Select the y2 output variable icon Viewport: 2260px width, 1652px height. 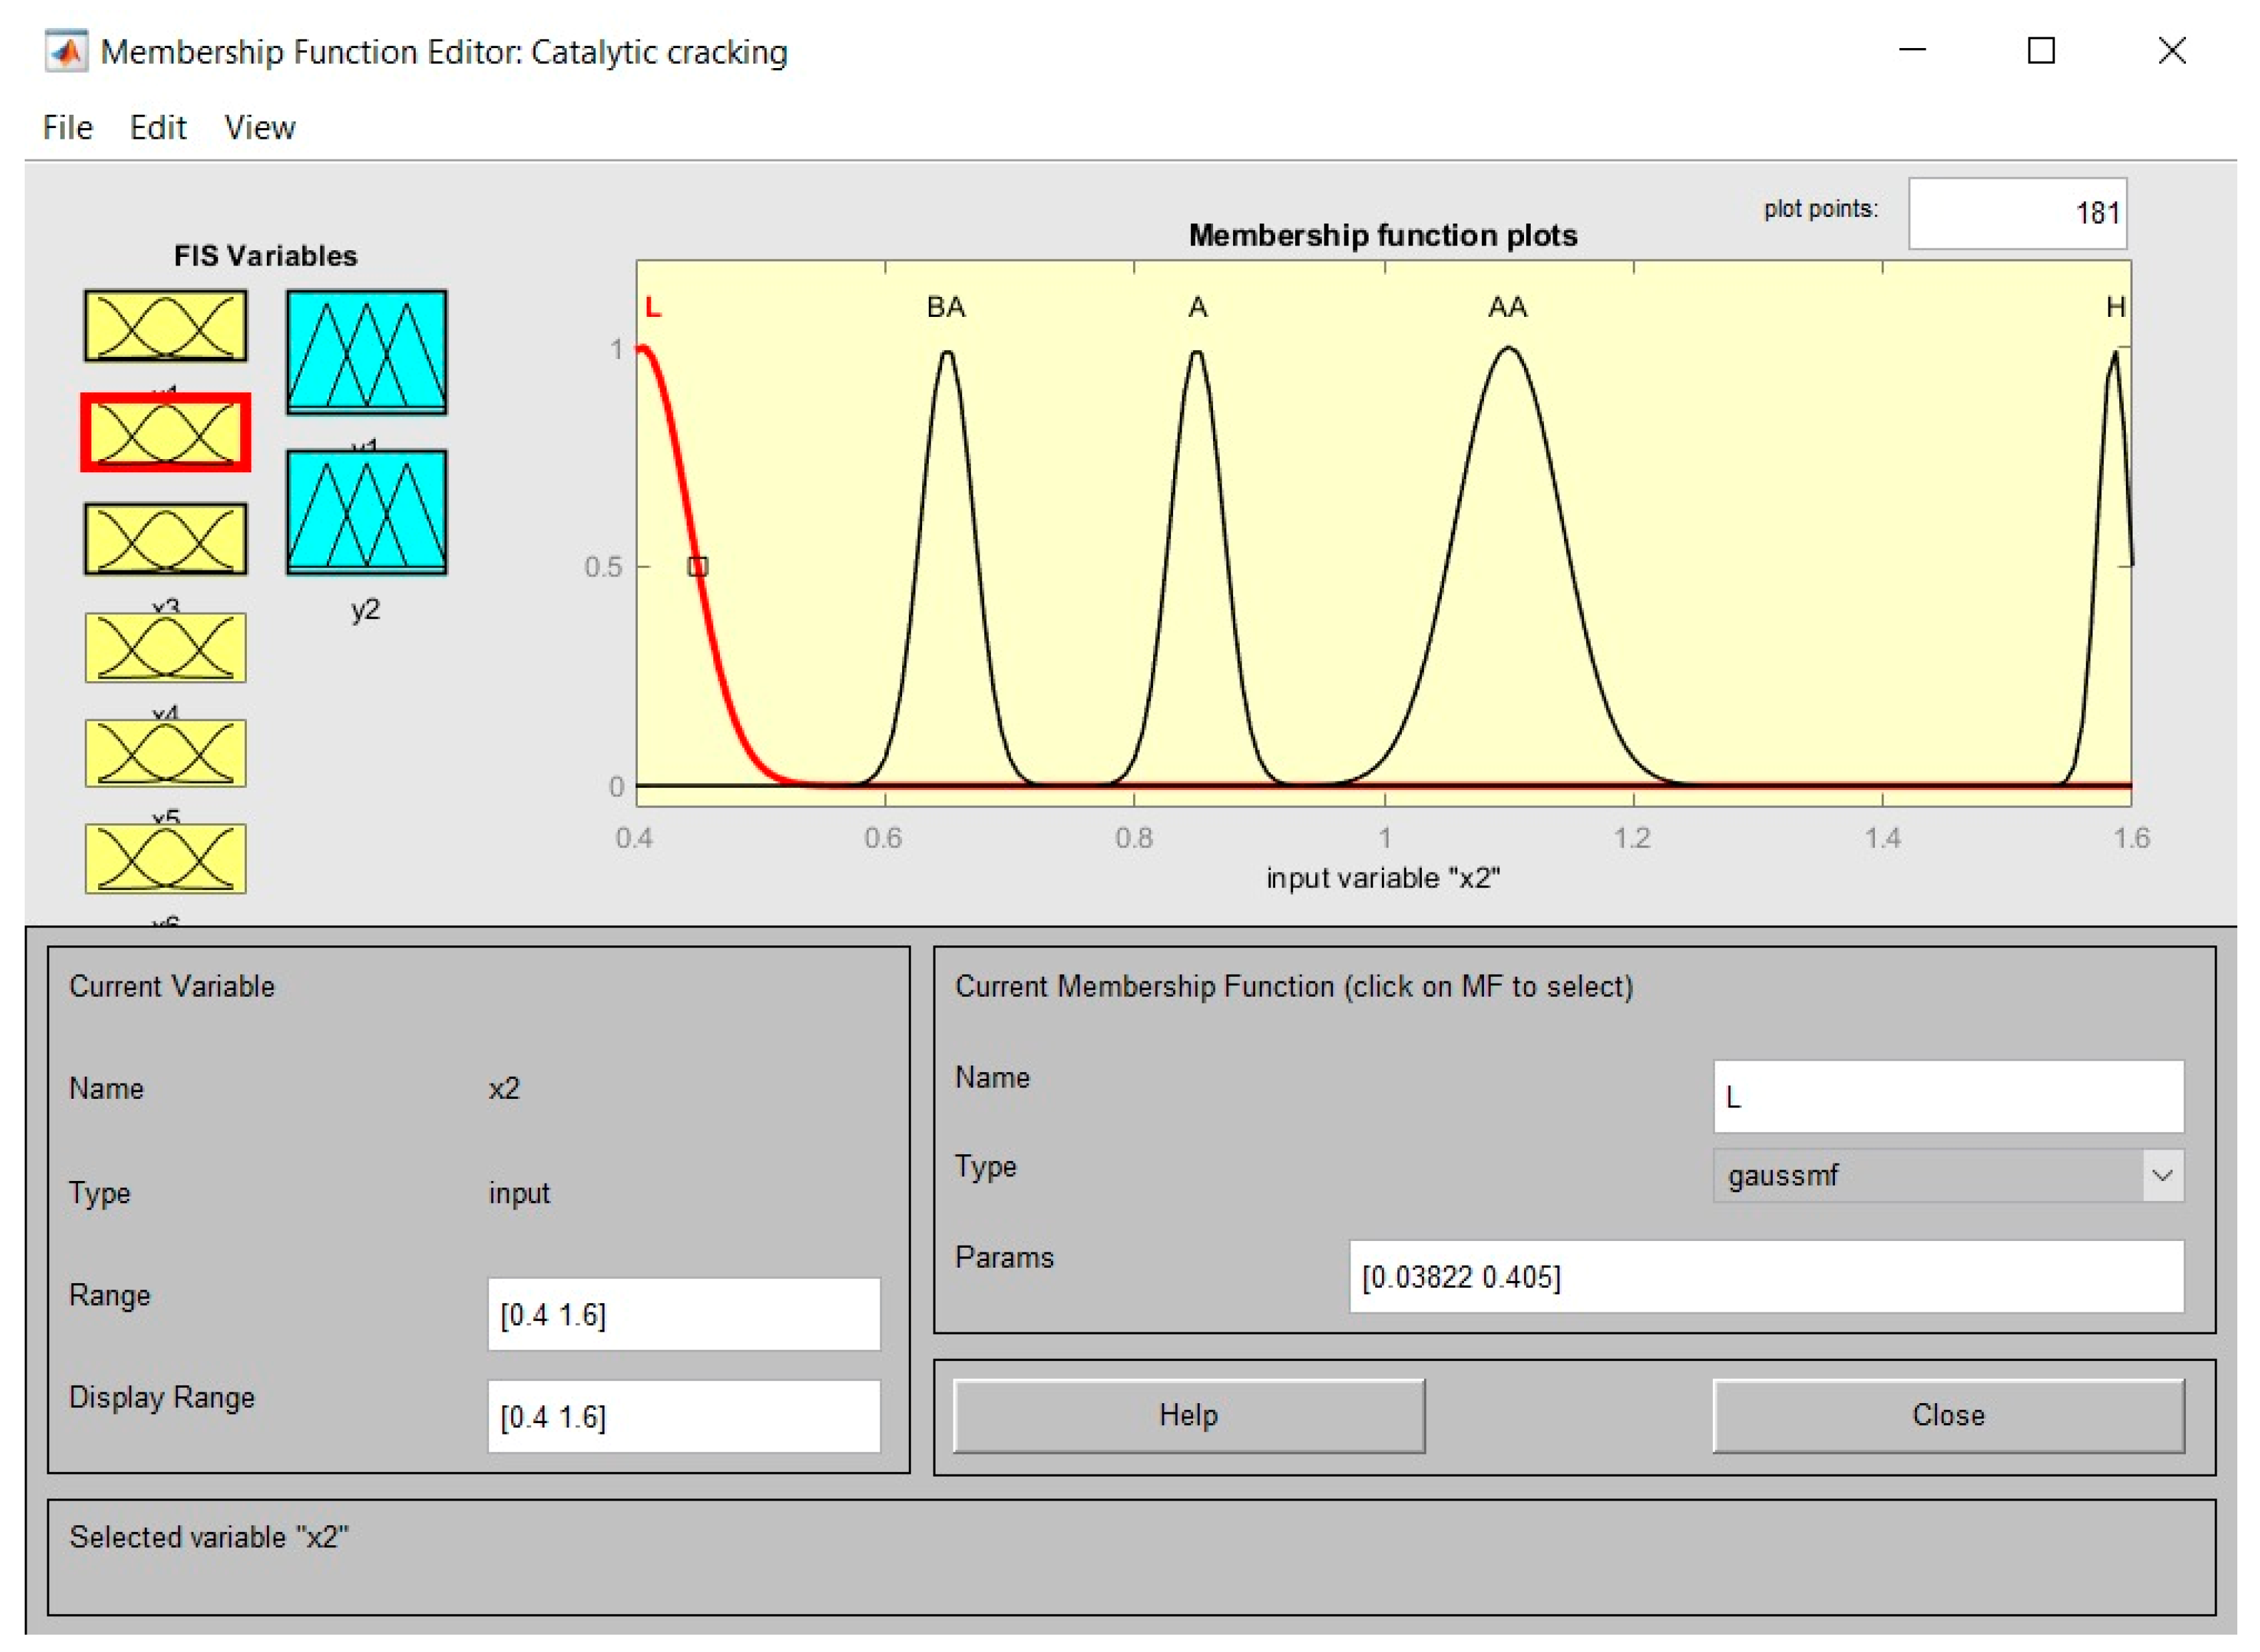366,512
